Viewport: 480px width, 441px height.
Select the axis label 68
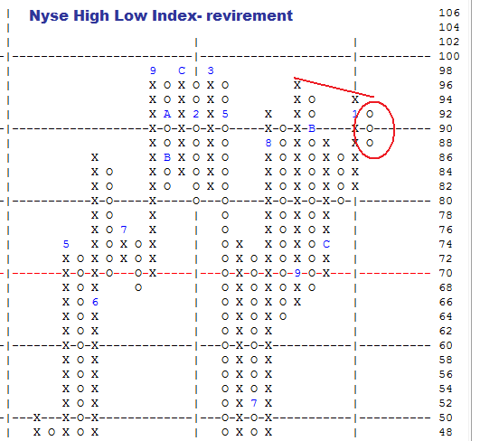coord(446,287)
